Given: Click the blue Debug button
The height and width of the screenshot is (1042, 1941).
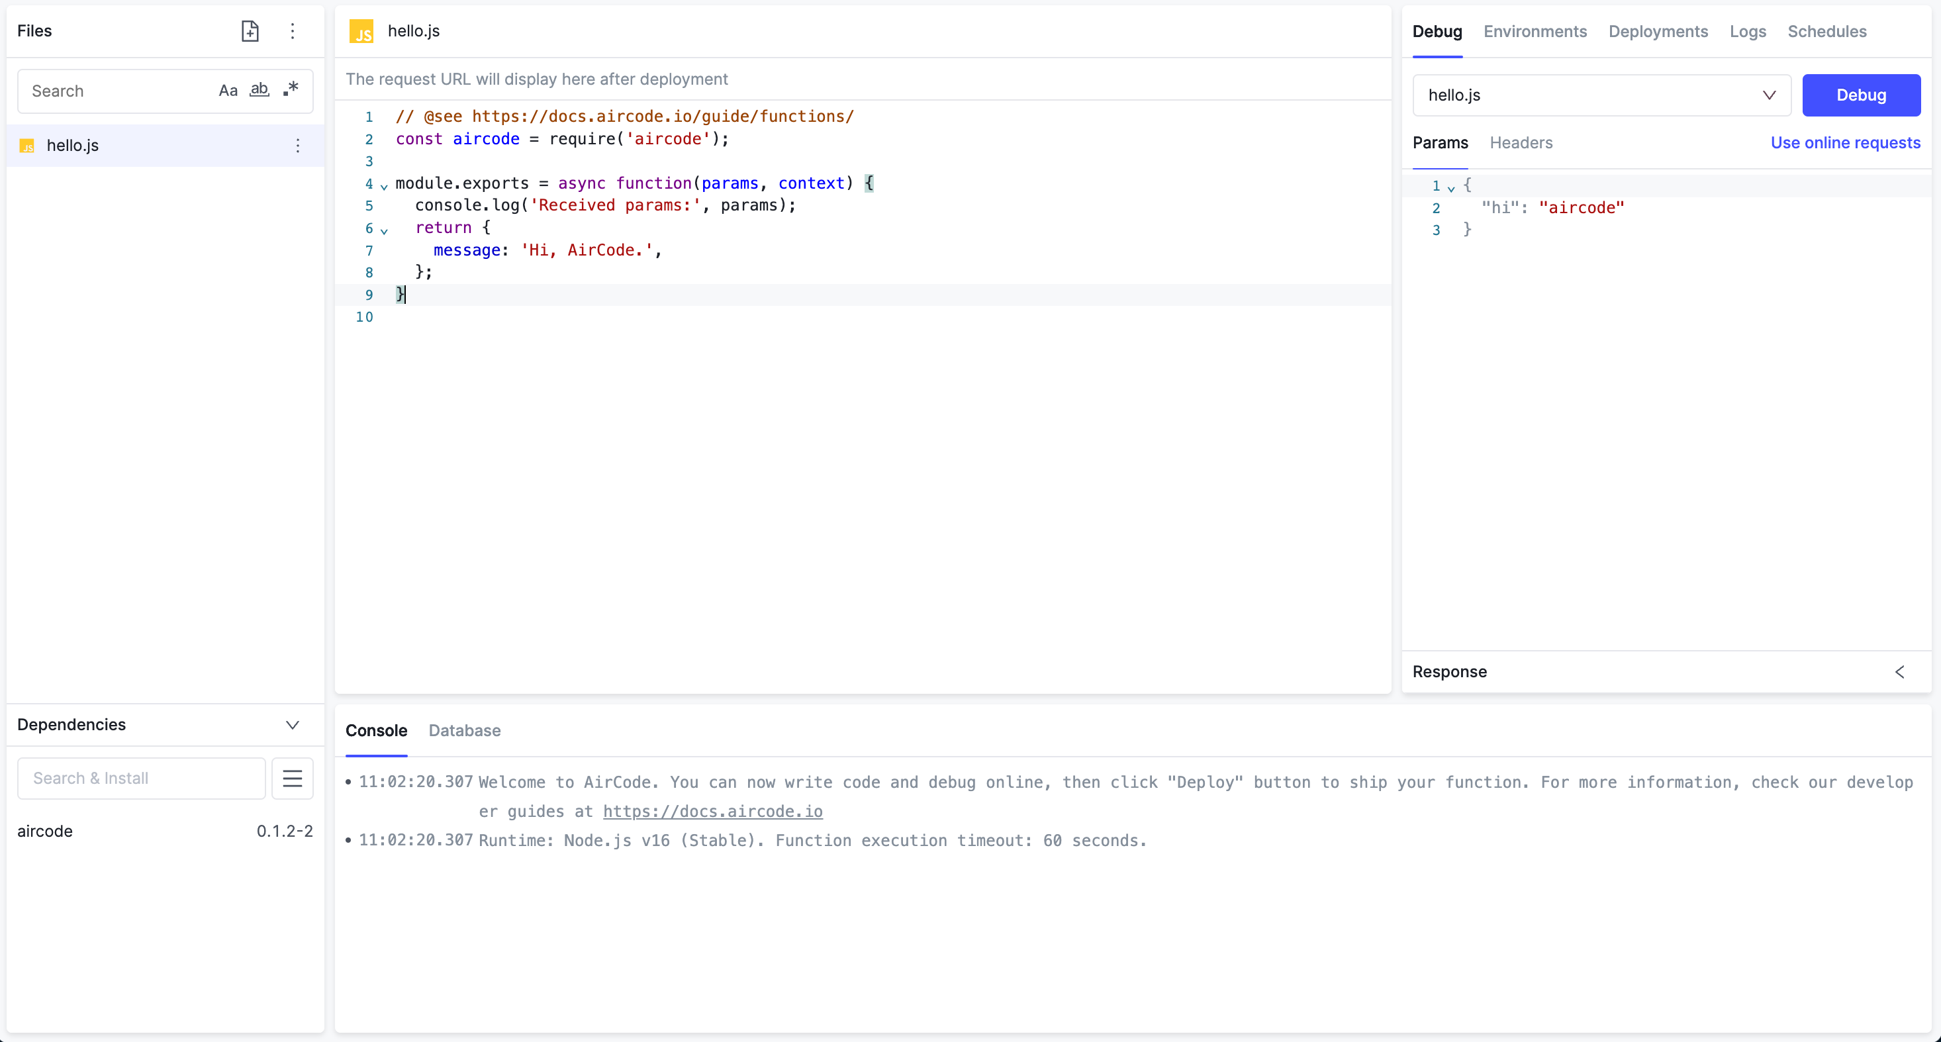Looking at the screenshot, I should (x=1860, y=95).
